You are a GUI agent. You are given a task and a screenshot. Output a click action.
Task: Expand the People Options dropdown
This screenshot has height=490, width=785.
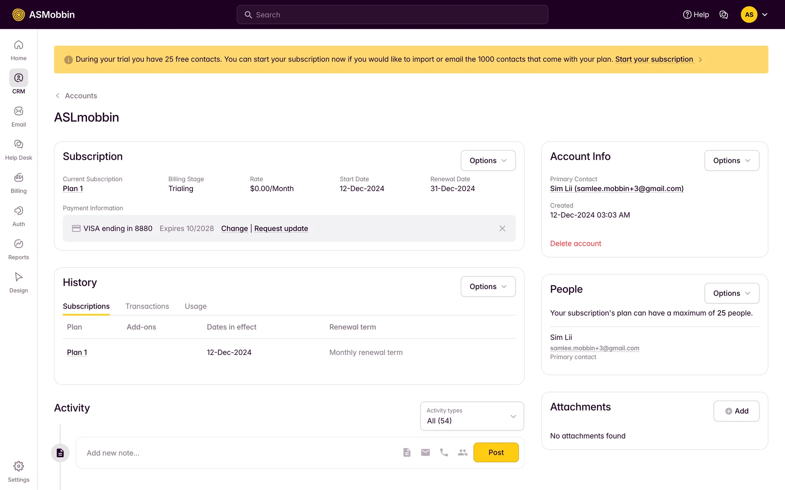731,293
